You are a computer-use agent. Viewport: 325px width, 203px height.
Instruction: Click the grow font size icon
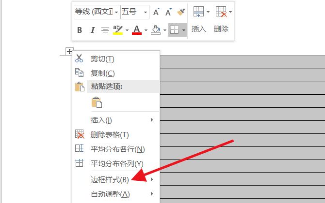click(157, 12)
